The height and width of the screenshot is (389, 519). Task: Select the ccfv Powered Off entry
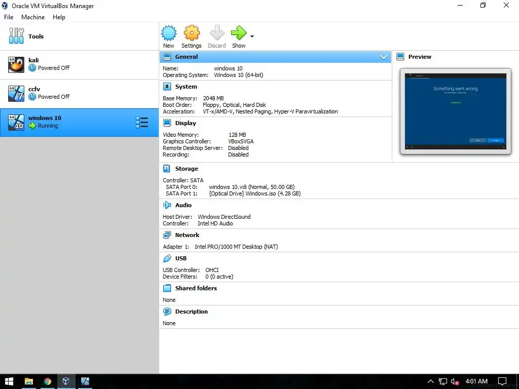(x=80, y=94)
